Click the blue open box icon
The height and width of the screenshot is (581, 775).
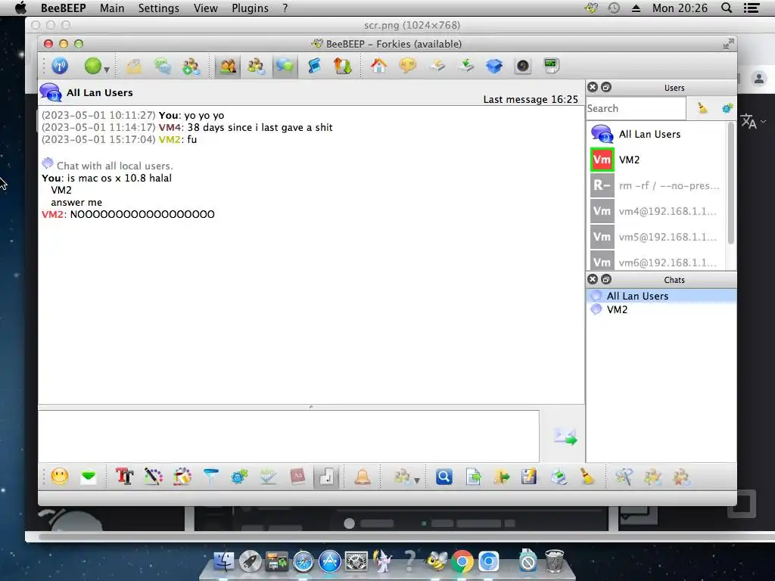(494, 66)
